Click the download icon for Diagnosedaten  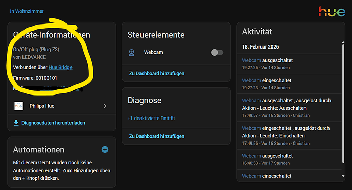[x=16, y=123]
